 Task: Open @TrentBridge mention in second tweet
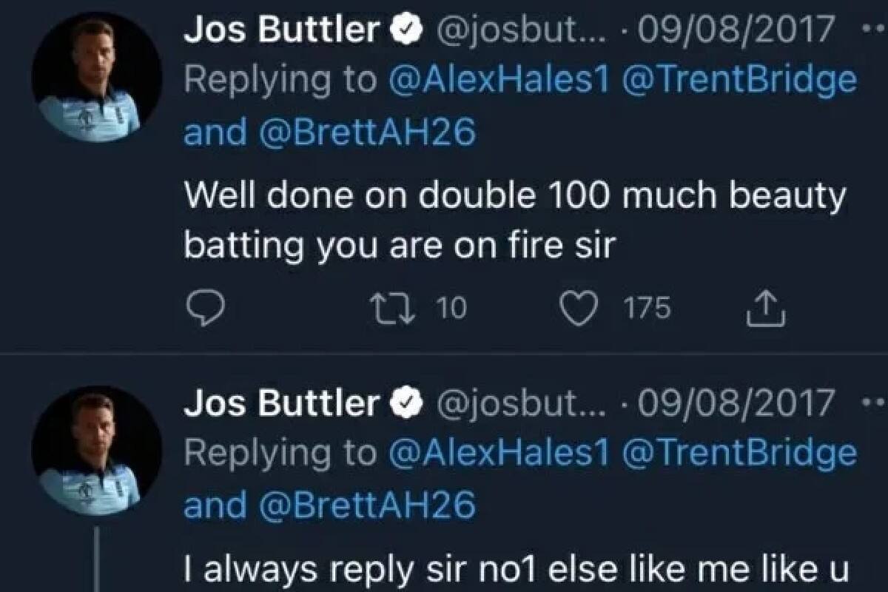tap(739, 454)
